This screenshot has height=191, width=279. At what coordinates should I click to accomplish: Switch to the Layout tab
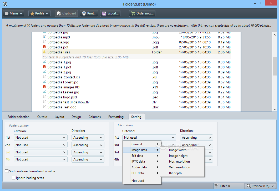tap(59, 117)
